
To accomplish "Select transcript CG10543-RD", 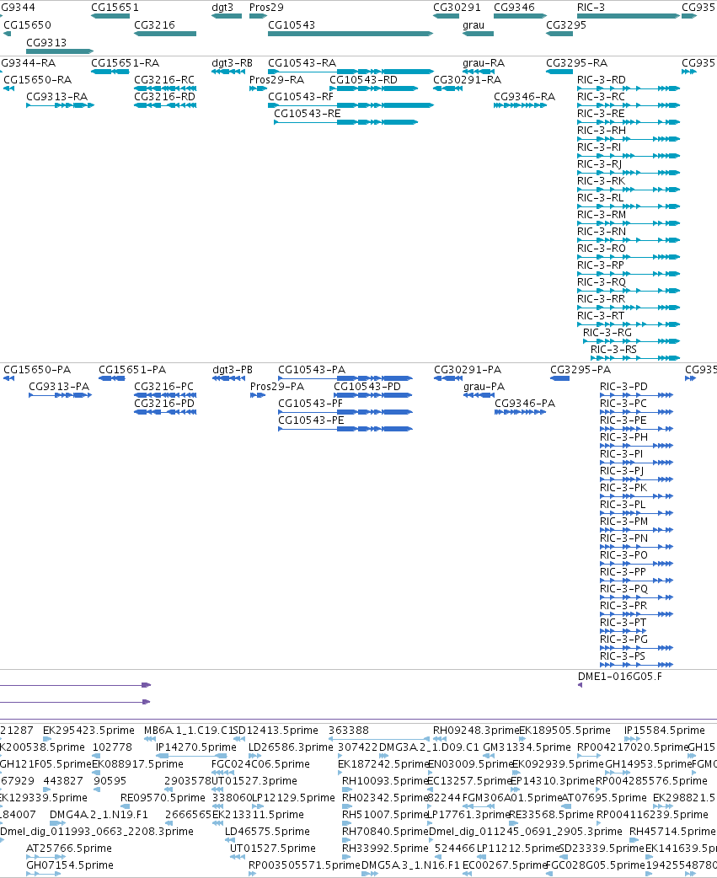I will [x=364, y=80].
